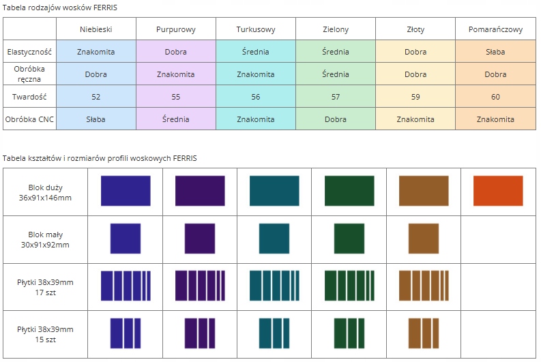Select the green 17-piece plates image
The image size is (541, 362).
tap(349, 286)
